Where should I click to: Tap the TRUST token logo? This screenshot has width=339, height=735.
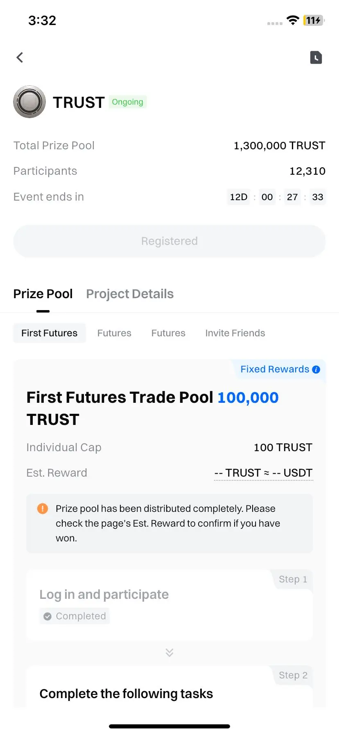tap(29, 102)
